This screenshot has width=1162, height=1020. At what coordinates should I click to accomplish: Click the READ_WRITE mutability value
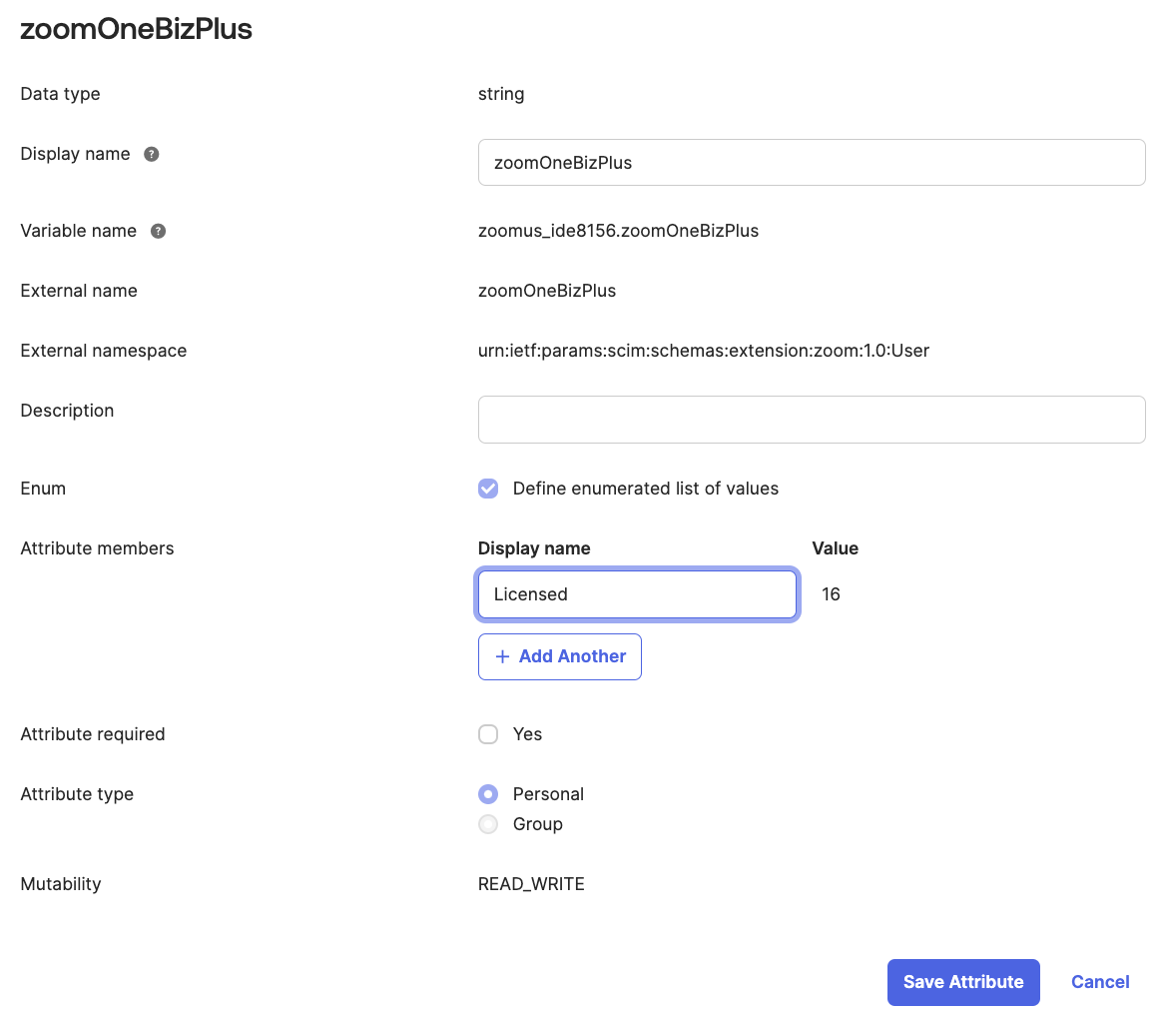point(531,884)
